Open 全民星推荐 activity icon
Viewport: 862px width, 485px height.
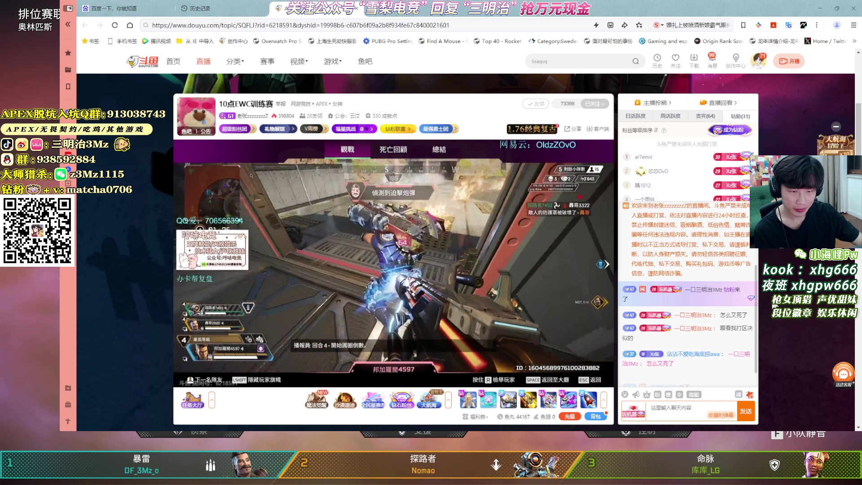click(373, 399)
